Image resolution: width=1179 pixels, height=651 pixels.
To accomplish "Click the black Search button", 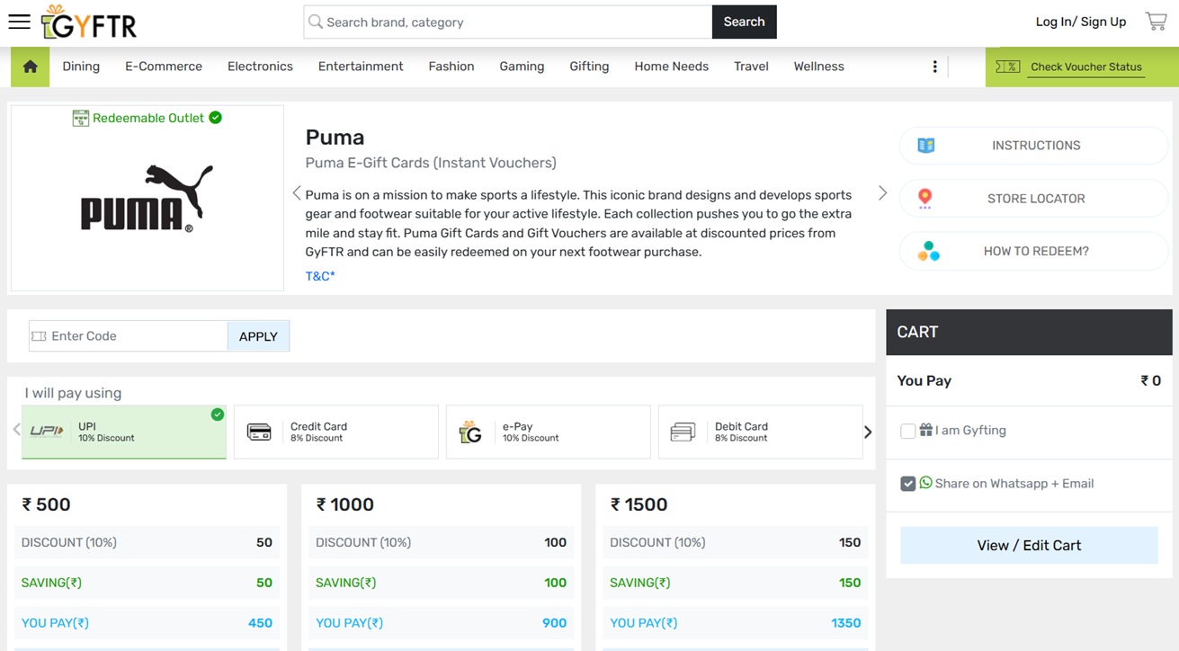I will tap(745, 22).
